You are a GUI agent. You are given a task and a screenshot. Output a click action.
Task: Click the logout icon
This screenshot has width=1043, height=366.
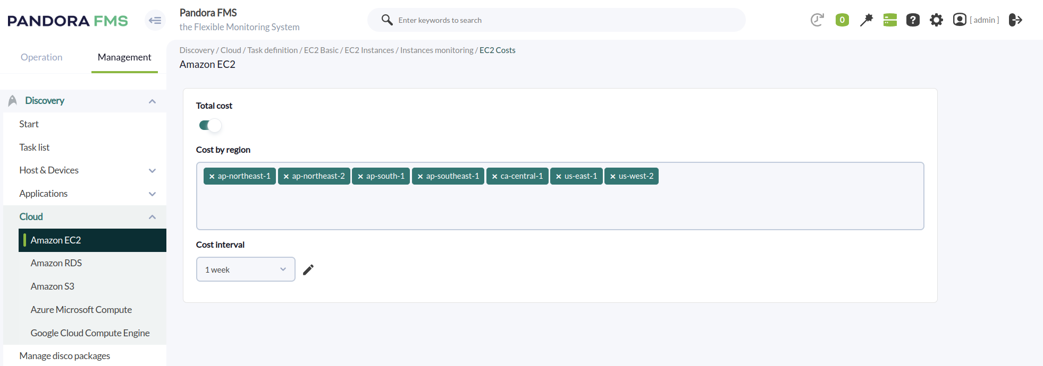[x=1015, y=20]
